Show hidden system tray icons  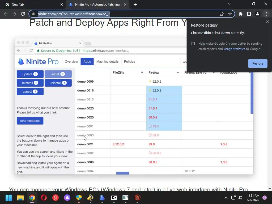[x=226, y=198]
